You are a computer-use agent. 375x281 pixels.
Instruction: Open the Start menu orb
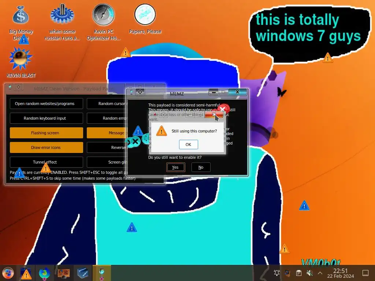click(8, 273)
